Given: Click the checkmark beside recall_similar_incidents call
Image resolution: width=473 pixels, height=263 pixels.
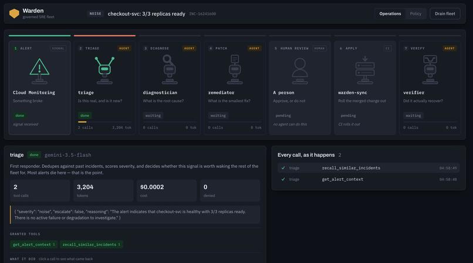Looking at the screenshot, I should click(283, 168).
